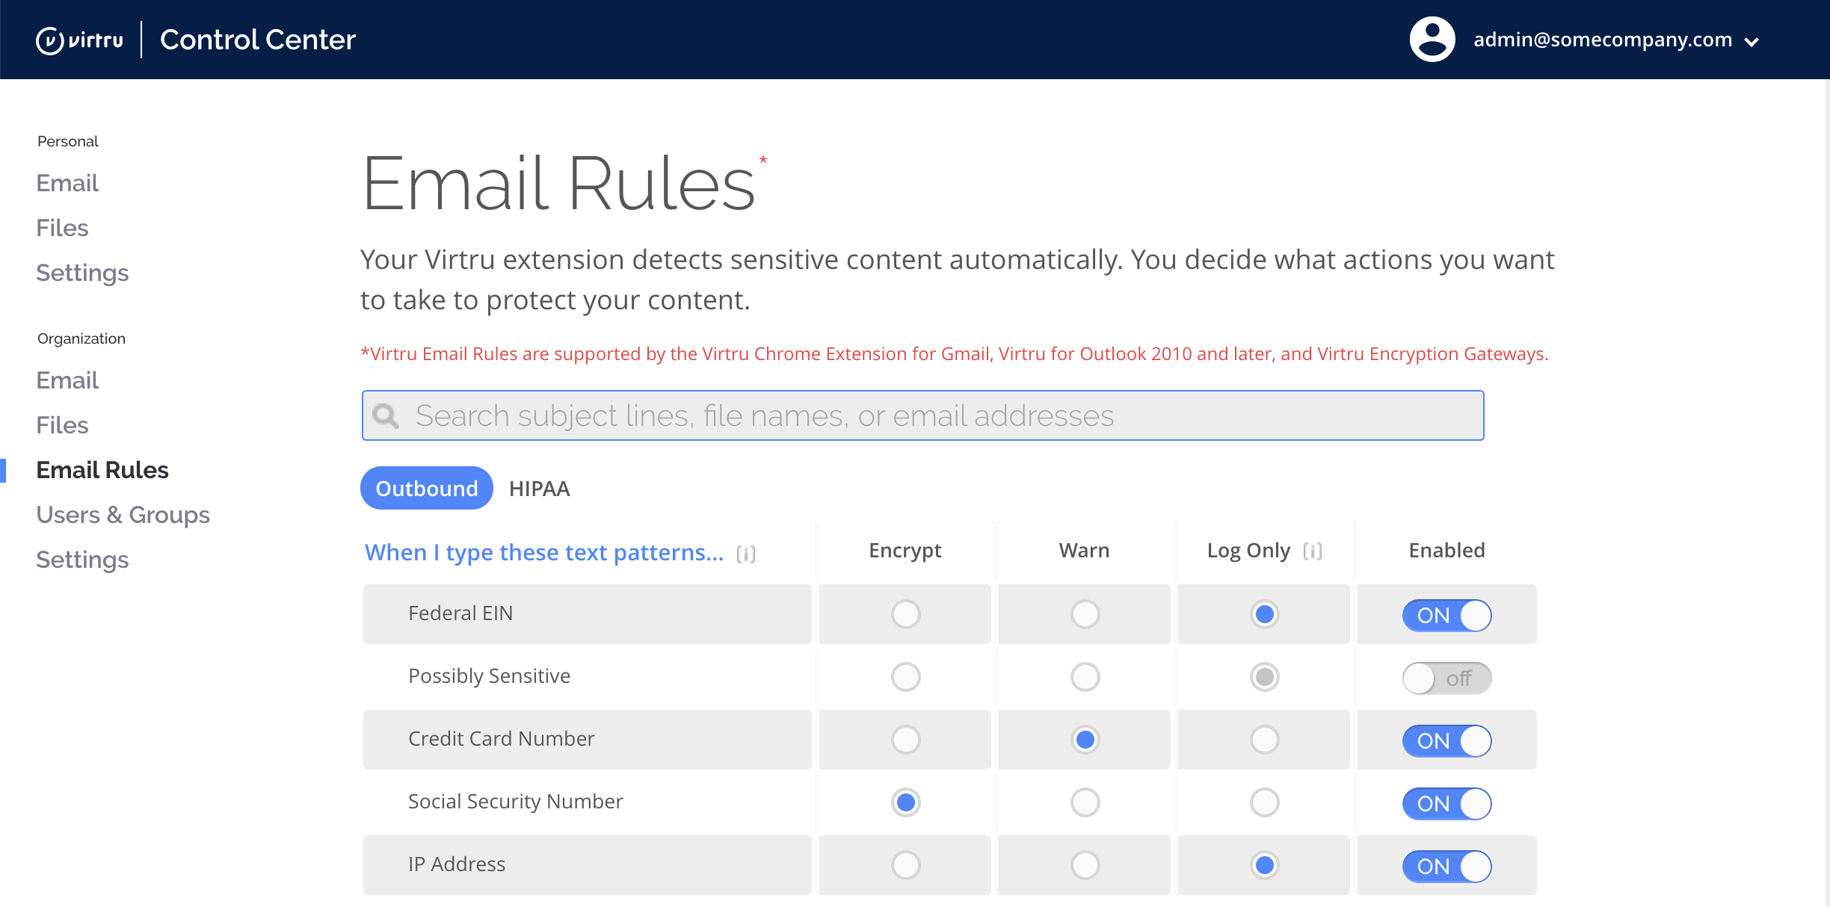
Task: Select Log Only for IP Address
Action: [x=1264, y=865]
